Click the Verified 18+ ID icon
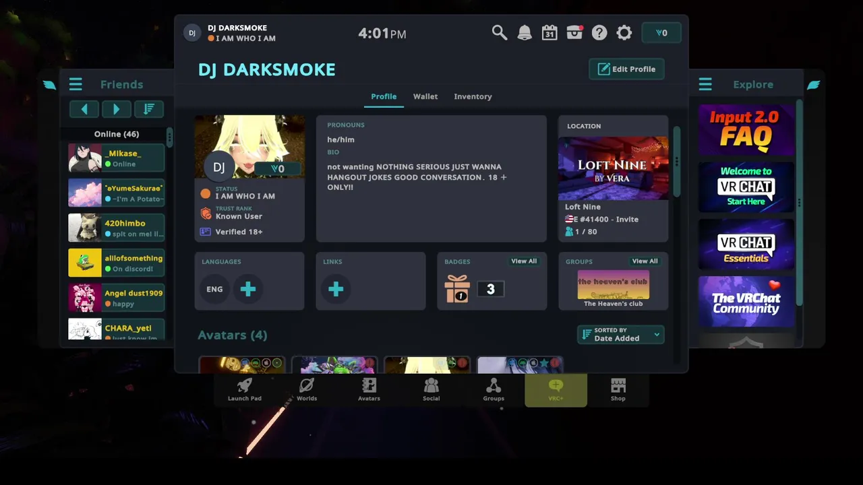This screenshot has width=863, height=485. coord(206,232)
